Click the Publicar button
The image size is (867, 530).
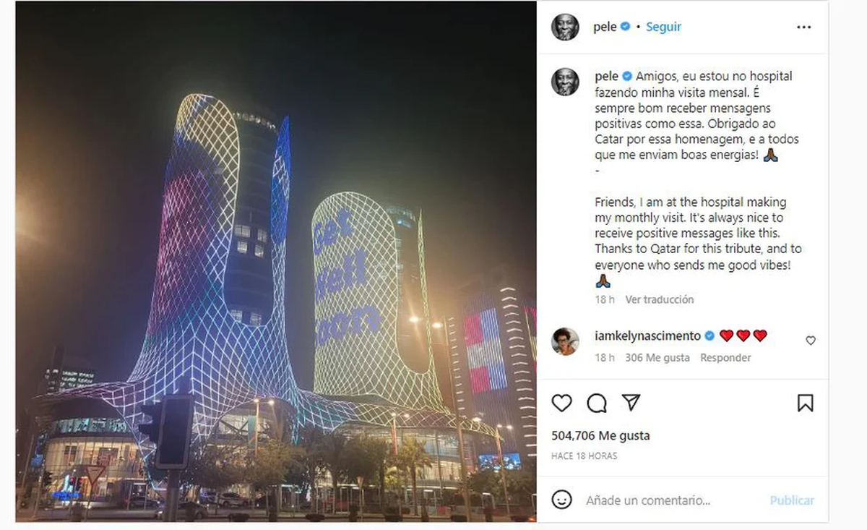pyautogui.click(x=792, y=500)
